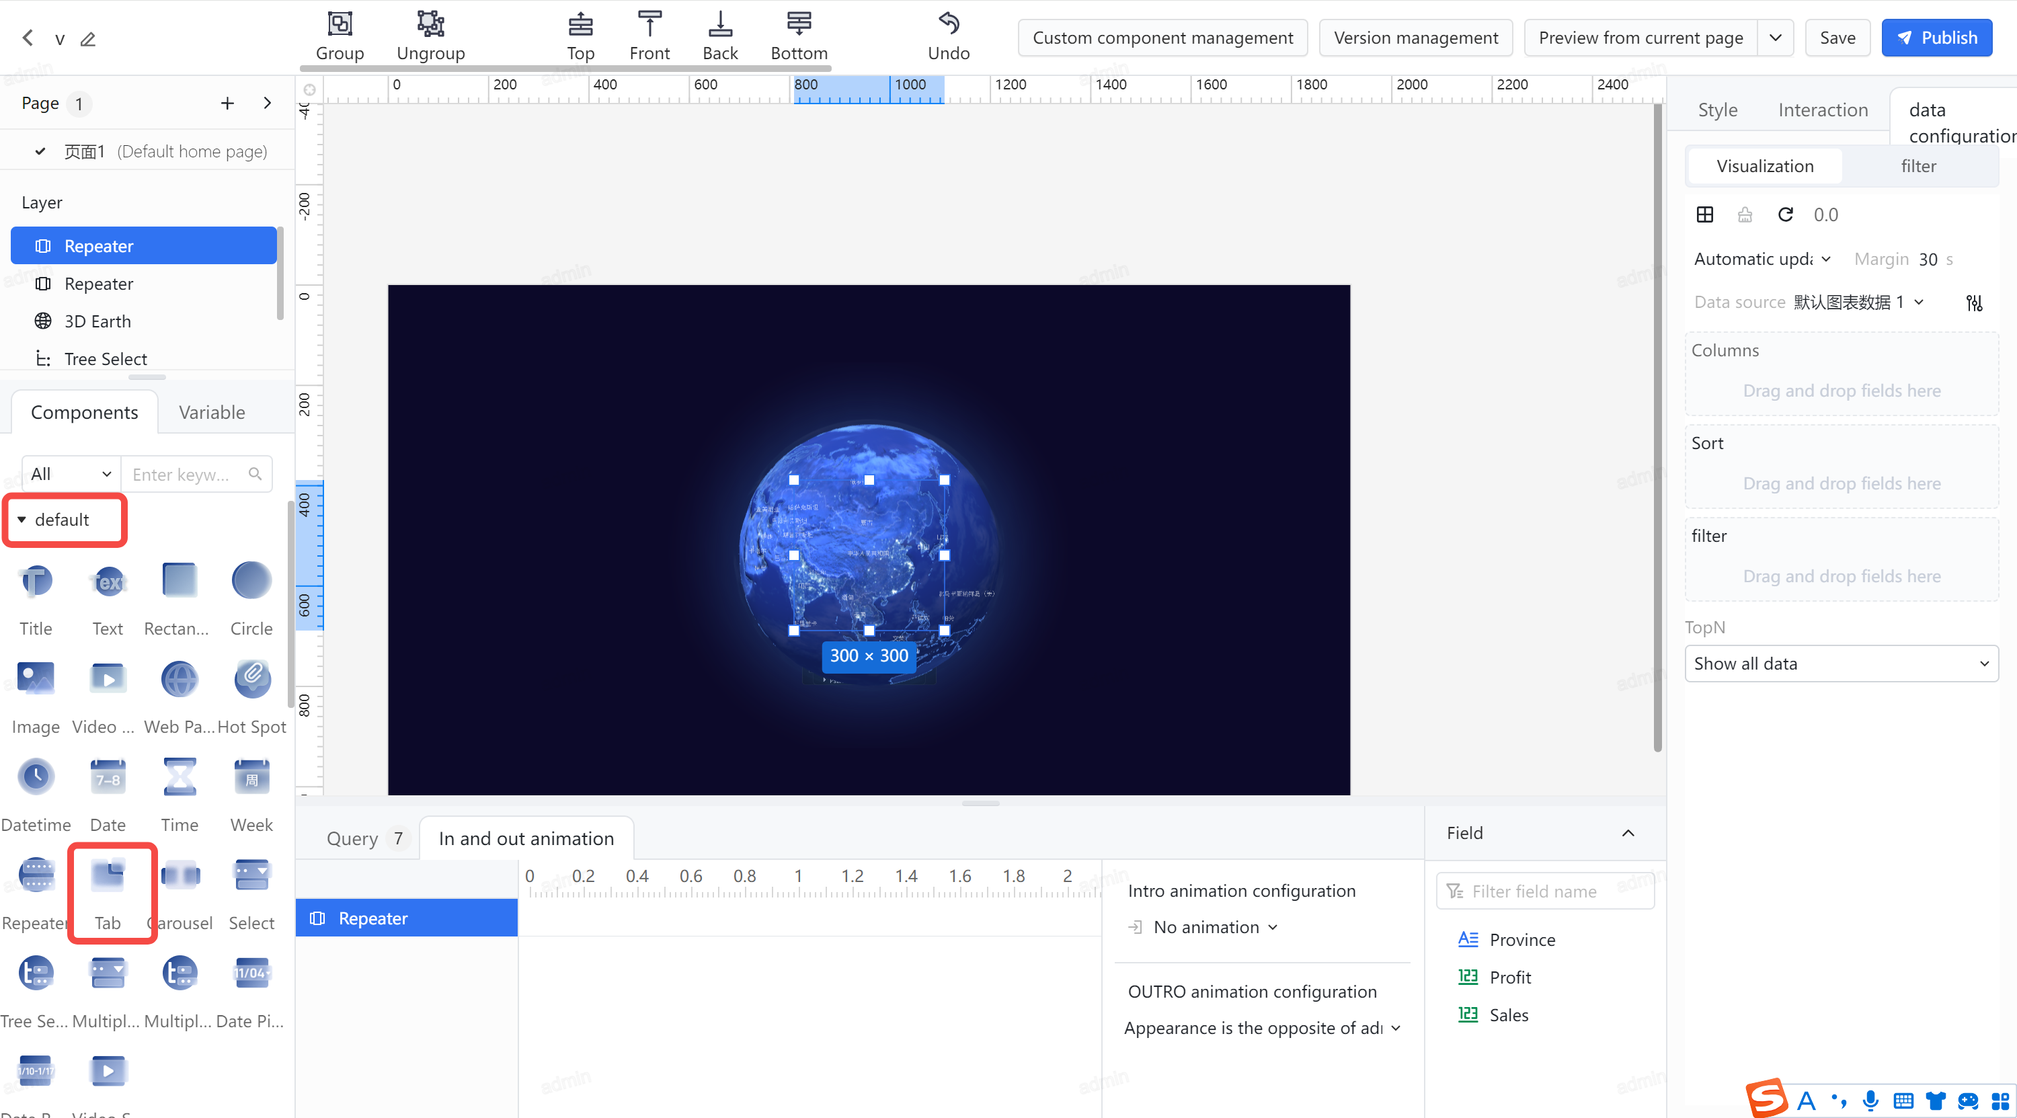Add the Web Page component
Screen dimensions: 2017x1118
pos(180,696)
